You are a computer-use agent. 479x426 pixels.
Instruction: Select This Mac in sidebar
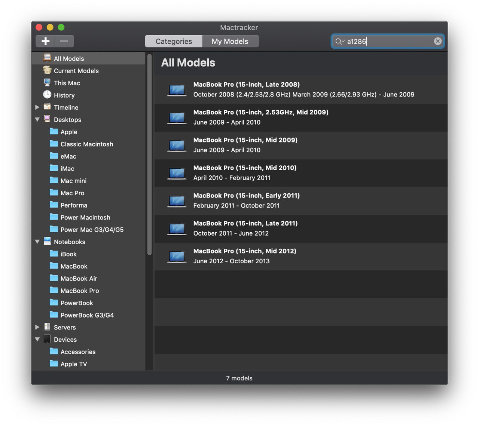click(x=88, y=83)
